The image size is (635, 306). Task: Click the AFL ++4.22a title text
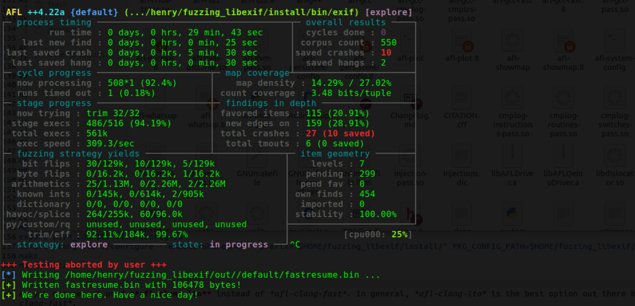(34, 12)
